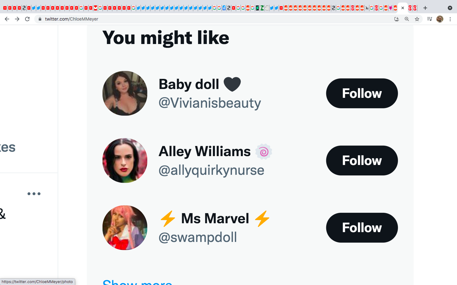Close the active Twitter tab
The height and width of the screenshot is (285, 457).
point(403,8)
